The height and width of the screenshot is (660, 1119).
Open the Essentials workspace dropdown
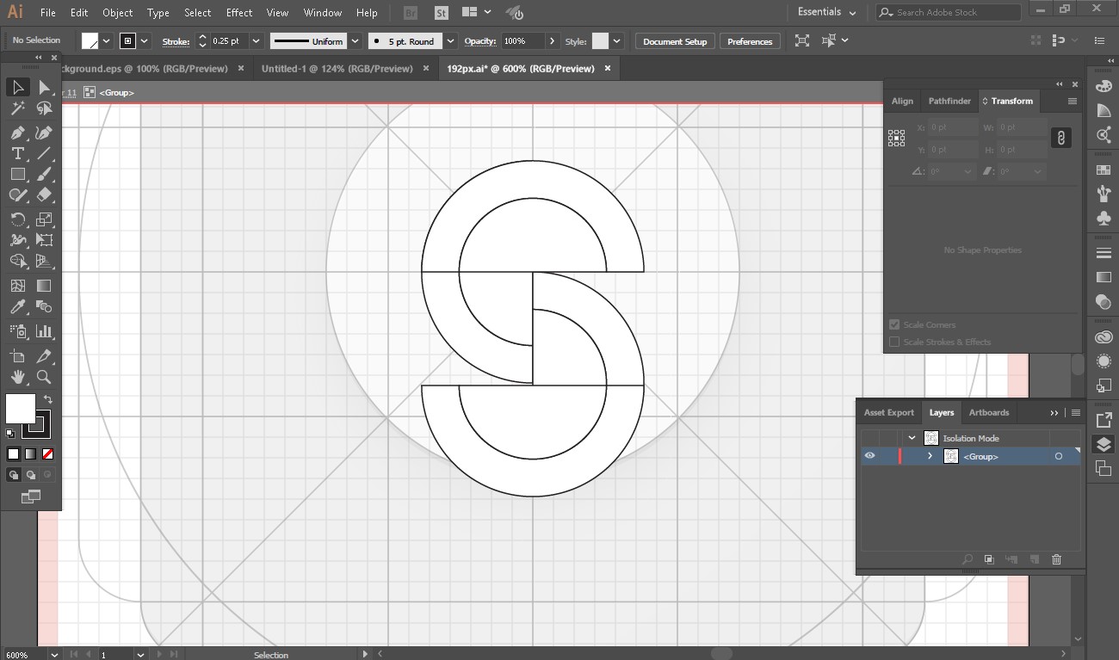coord(826,12)
